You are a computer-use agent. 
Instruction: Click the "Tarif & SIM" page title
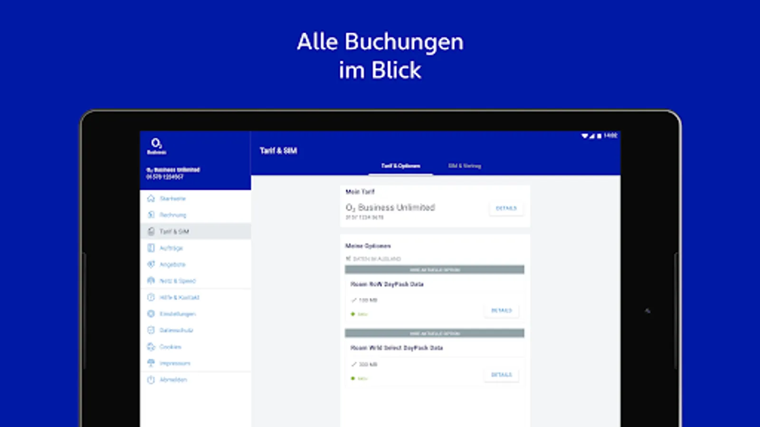coord(278,151)
